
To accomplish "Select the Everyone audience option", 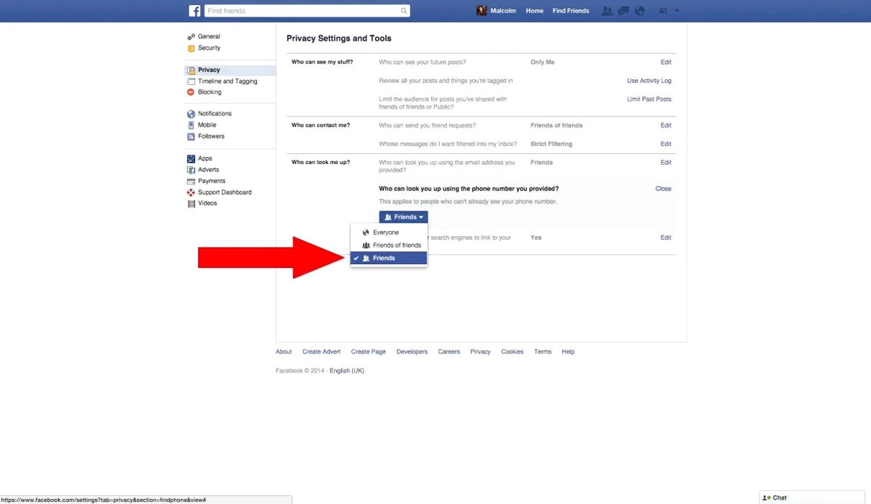I will (386, 233).
